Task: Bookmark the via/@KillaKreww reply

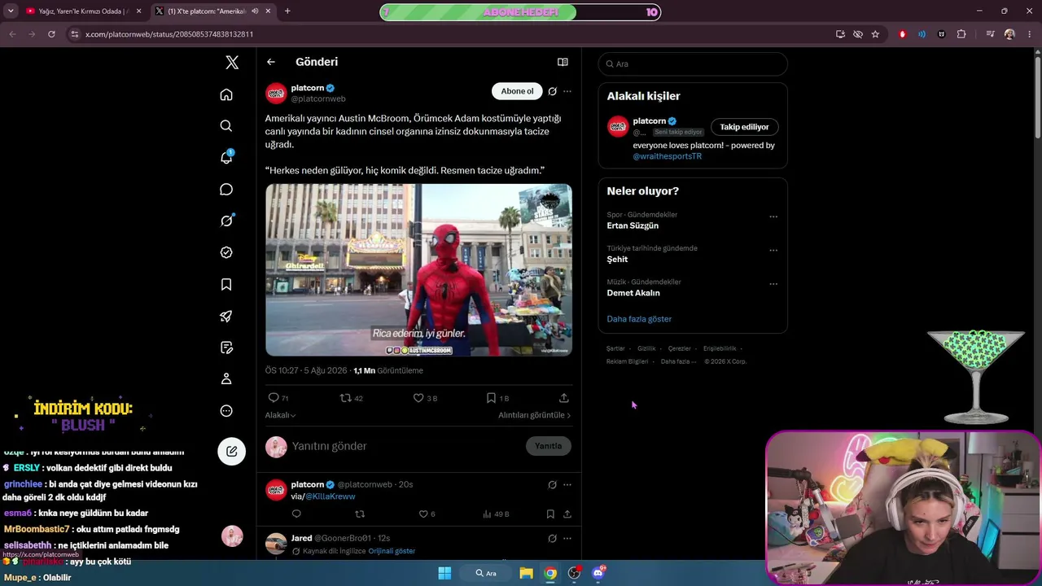Action: (550, 514)
